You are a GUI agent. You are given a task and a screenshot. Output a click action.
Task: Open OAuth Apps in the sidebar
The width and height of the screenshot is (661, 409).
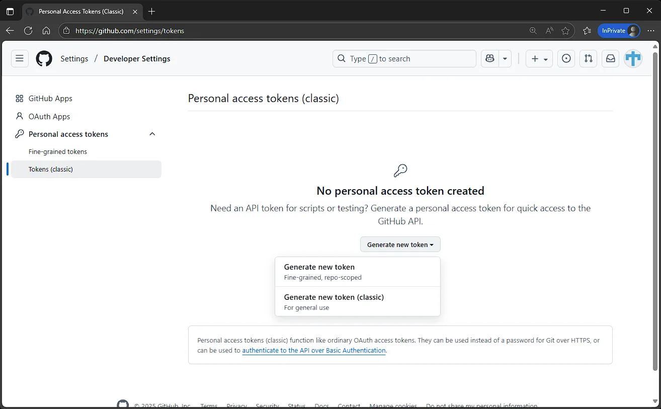(49, 116)
